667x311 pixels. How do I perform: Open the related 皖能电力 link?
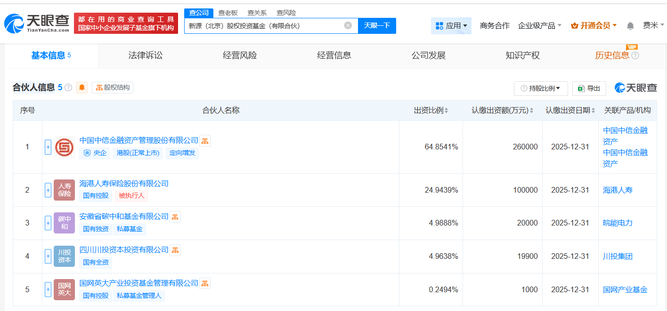[618, 223]
